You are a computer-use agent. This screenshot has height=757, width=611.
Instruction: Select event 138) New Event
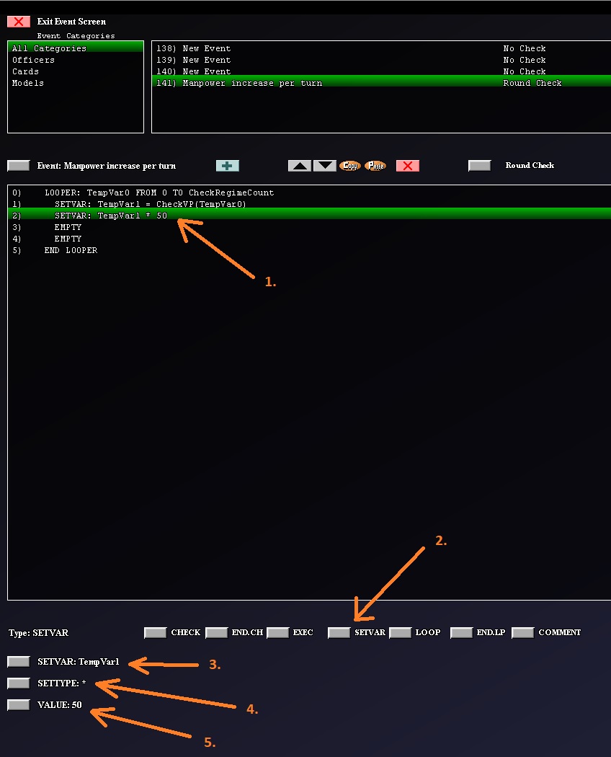381,48
